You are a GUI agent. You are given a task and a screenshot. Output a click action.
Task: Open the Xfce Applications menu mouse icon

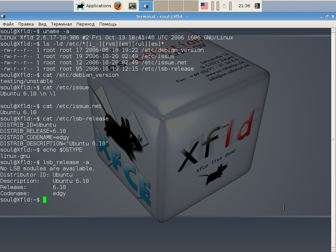[80, 6]
